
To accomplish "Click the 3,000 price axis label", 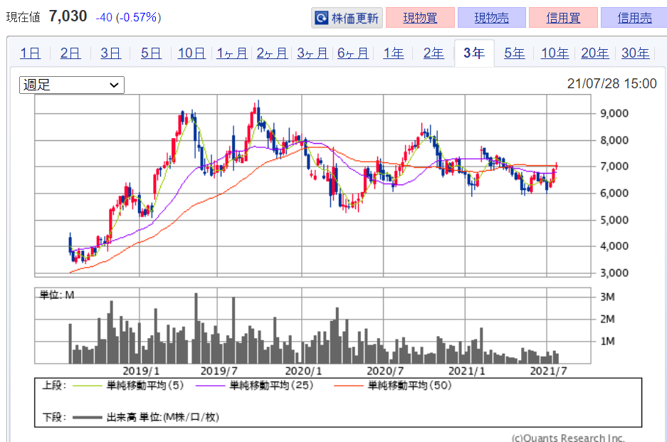I will click(614, 273).
